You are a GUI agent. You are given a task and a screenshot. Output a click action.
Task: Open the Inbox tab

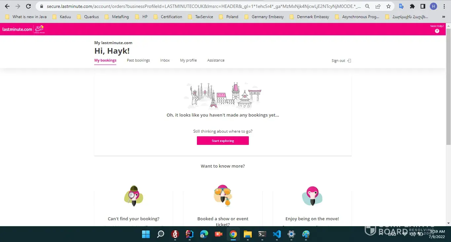tap(165, 60)
